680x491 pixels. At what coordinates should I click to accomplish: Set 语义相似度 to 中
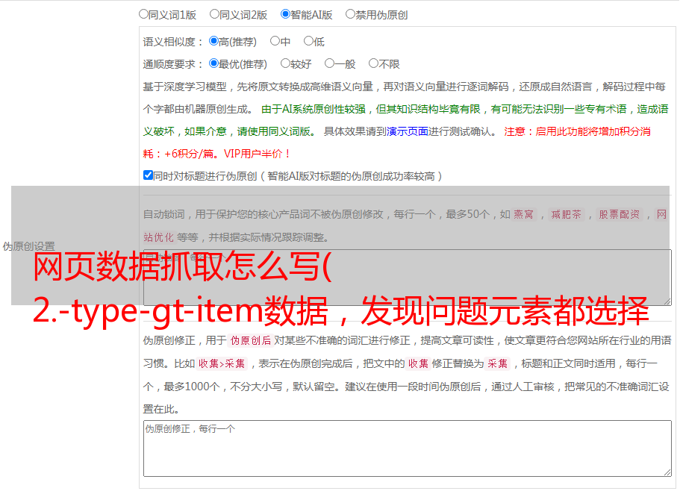tap(275, 41)
